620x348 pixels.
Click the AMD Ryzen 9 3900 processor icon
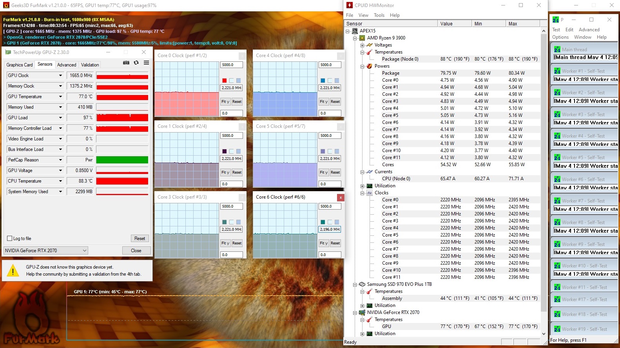click(x=362, y=38)
